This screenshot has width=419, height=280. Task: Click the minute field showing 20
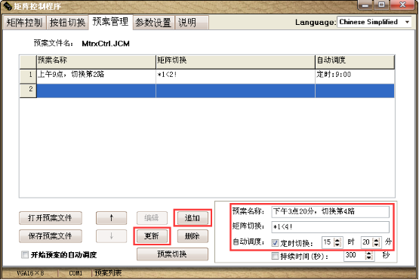(367, 242)
